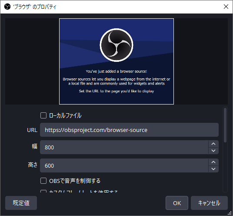Click the properties panel vertical scrollbar
This screenshot has width=233, height=216.
coord(225,125)
